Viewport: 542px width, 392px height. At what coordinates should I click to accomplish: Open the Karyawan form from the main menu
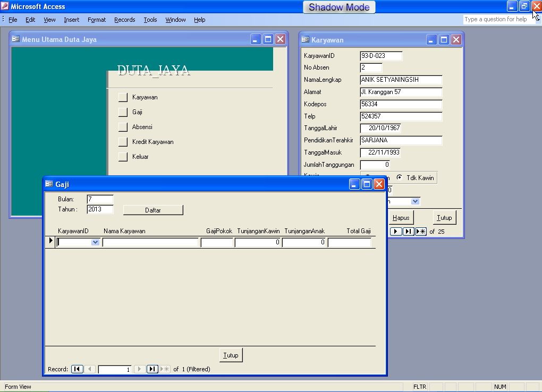(x=123, y=97)
